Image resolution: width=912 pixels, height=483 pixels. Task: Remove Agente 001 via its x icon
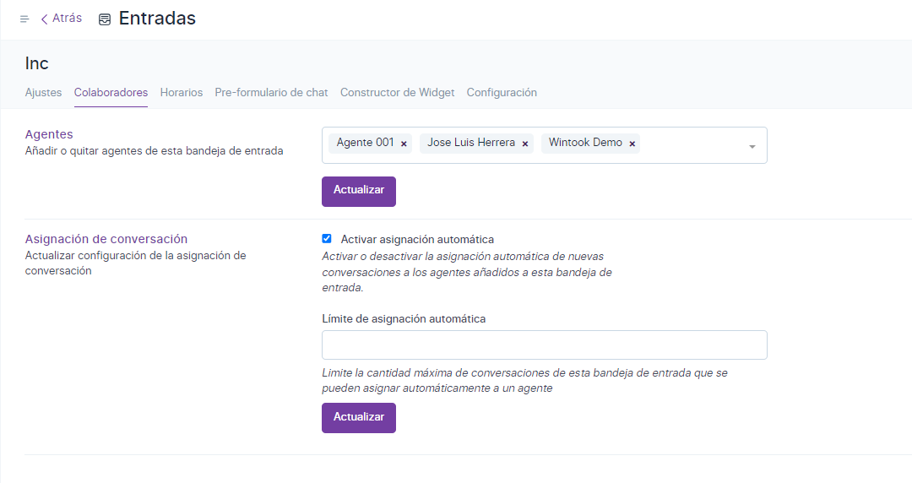[x=404, y=144]
